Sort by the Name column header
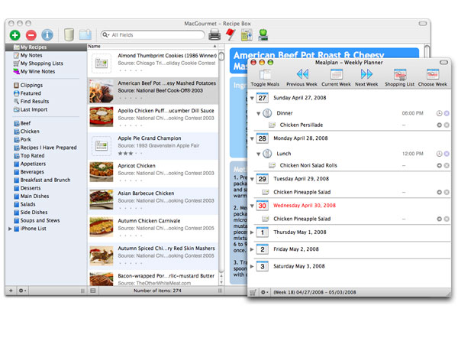This screenshot has width=458, height=338. pyautogui.click(x=153, y=46)
